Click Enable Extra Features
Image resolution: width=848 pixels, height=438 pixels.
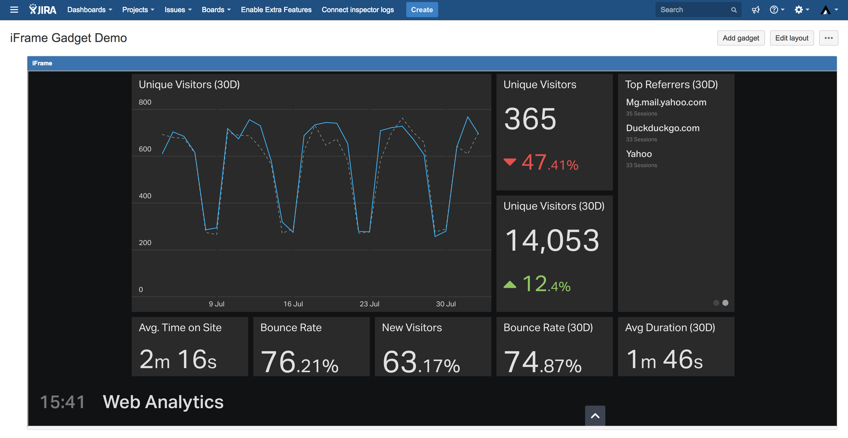click(276, 10)
